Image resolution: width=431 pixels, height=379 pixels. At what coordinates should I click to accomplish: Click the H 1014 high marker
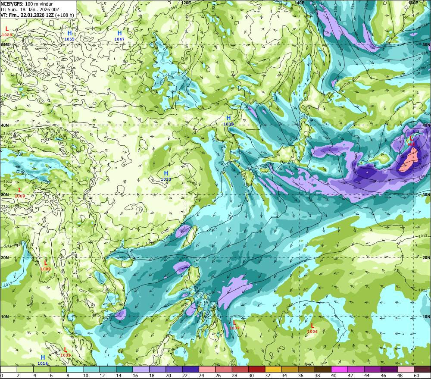tap(43, 360)
